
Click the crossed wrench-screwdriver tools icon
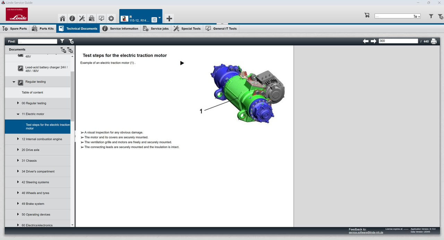tap(82, 18)
